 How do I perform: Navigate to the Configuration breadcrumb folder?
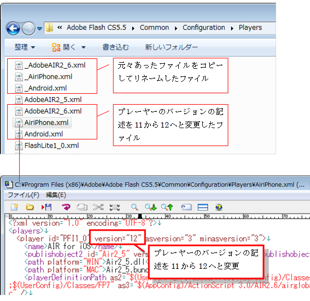click(203, 28)
